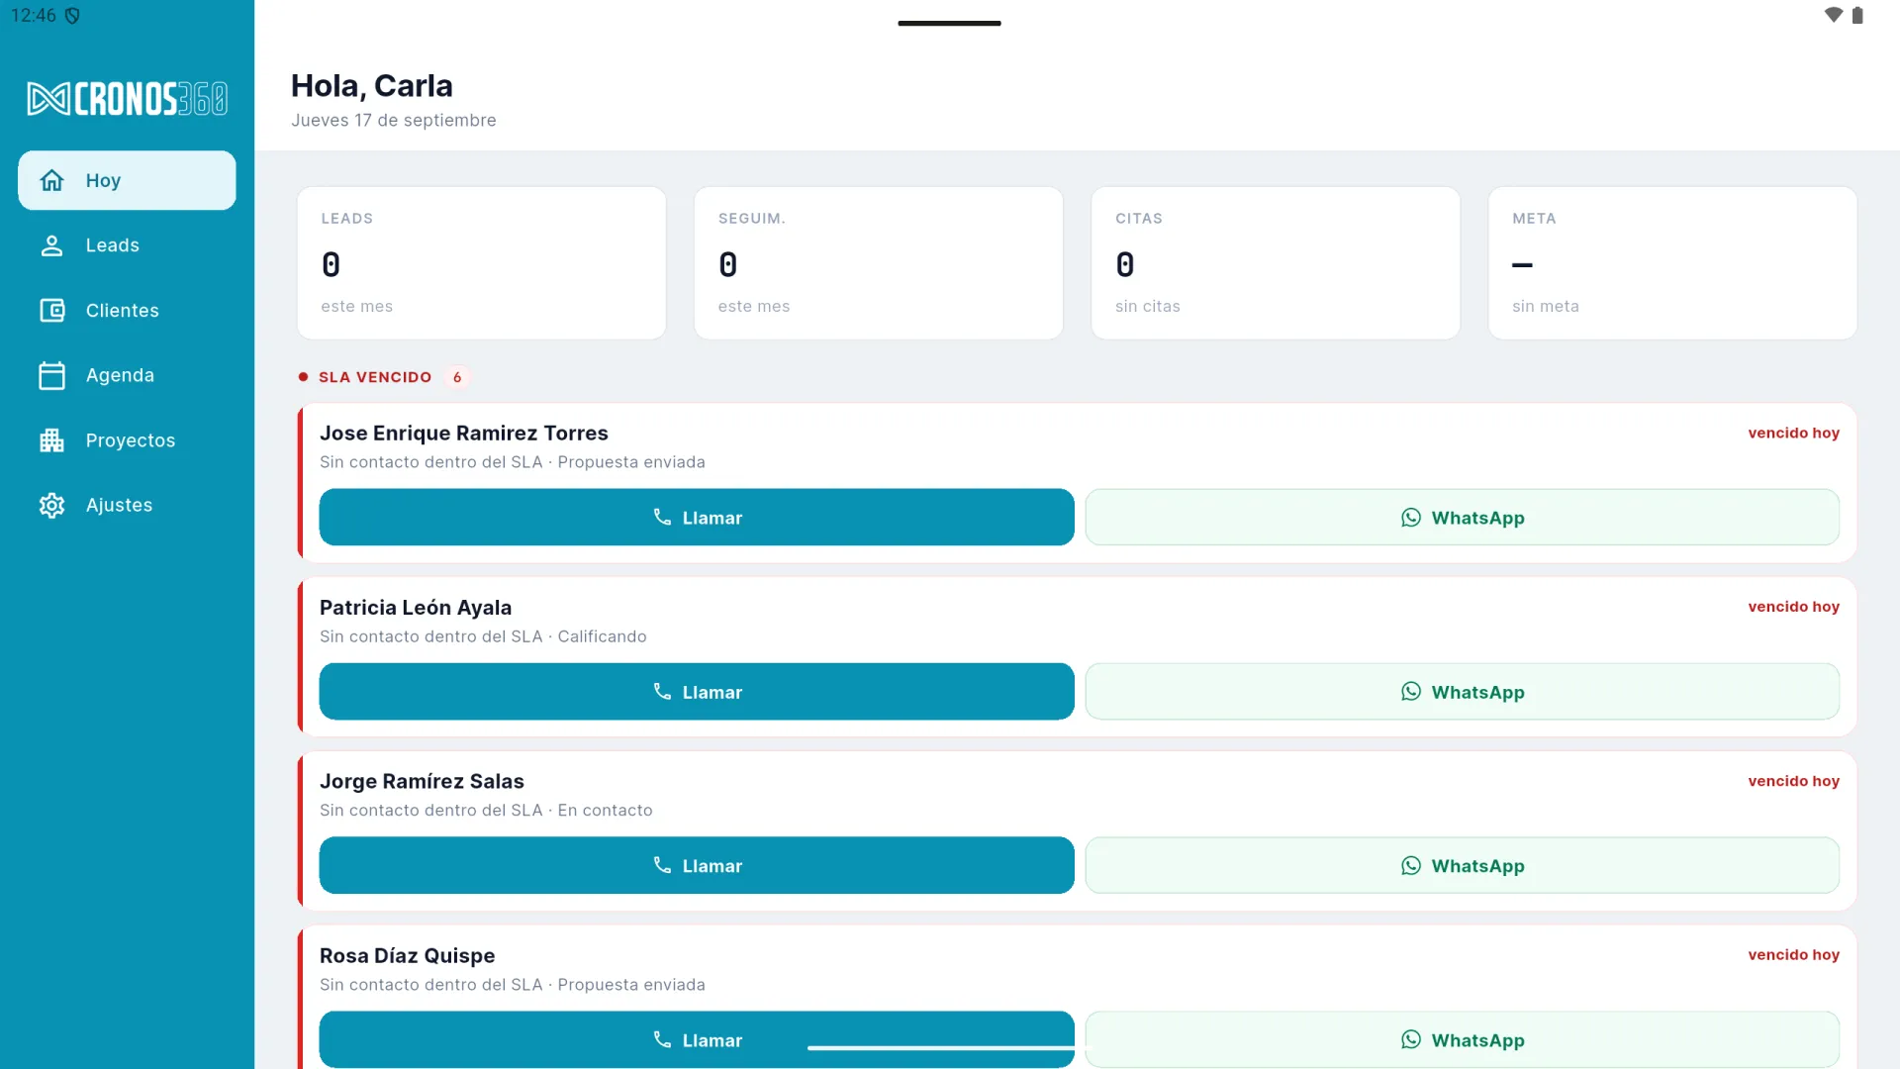The height and width of the screenshot is (1069, 1900).
Task: Click WhatsApp icon for Patricia León Ayala
Action: click(1411, 691)
